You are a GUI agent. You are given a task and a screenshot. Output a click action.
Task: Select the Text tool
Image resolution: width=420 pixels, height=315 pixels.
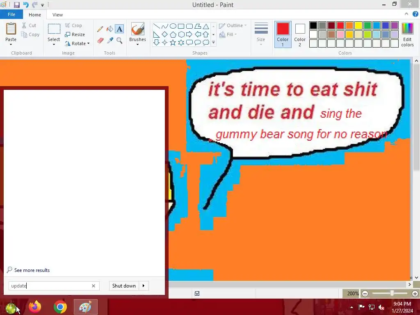point(119,29)
